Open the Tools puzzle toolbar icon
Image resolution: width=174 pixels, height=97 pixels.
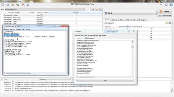click(23, 5)
